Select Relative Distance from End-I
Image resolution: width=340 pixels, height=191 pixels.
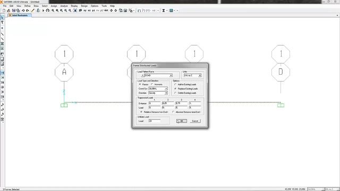(141, 112)
